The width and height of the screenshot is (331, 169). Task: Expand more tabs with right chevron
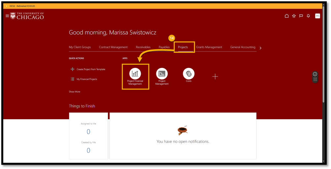point(260,48)
